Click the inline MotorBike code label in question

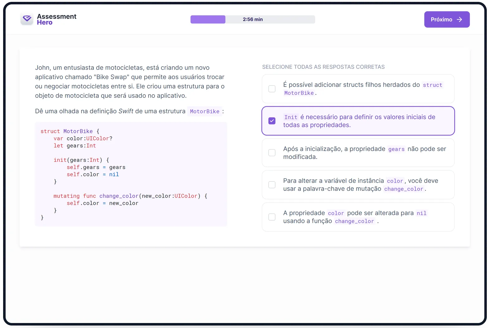click(x=204, y=111)
